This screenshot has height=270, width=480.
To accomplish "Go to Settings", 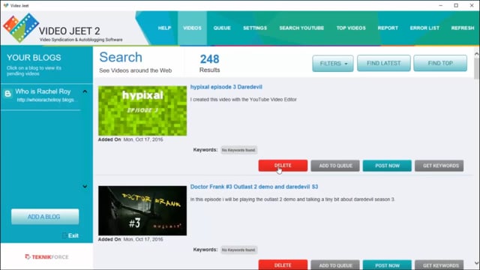I will 255,28.
